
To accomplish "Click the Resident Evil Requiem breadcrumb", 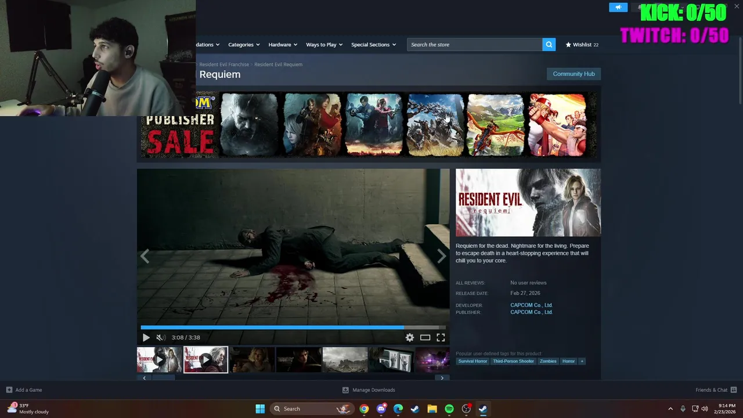I will pyautogui.click(x=278, y=64).
